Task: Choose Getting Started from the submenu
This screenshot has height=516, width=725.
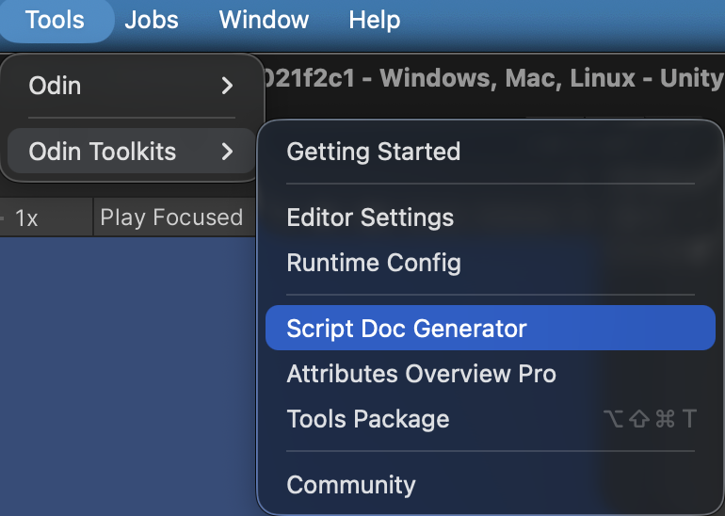Action: [491, 152]
